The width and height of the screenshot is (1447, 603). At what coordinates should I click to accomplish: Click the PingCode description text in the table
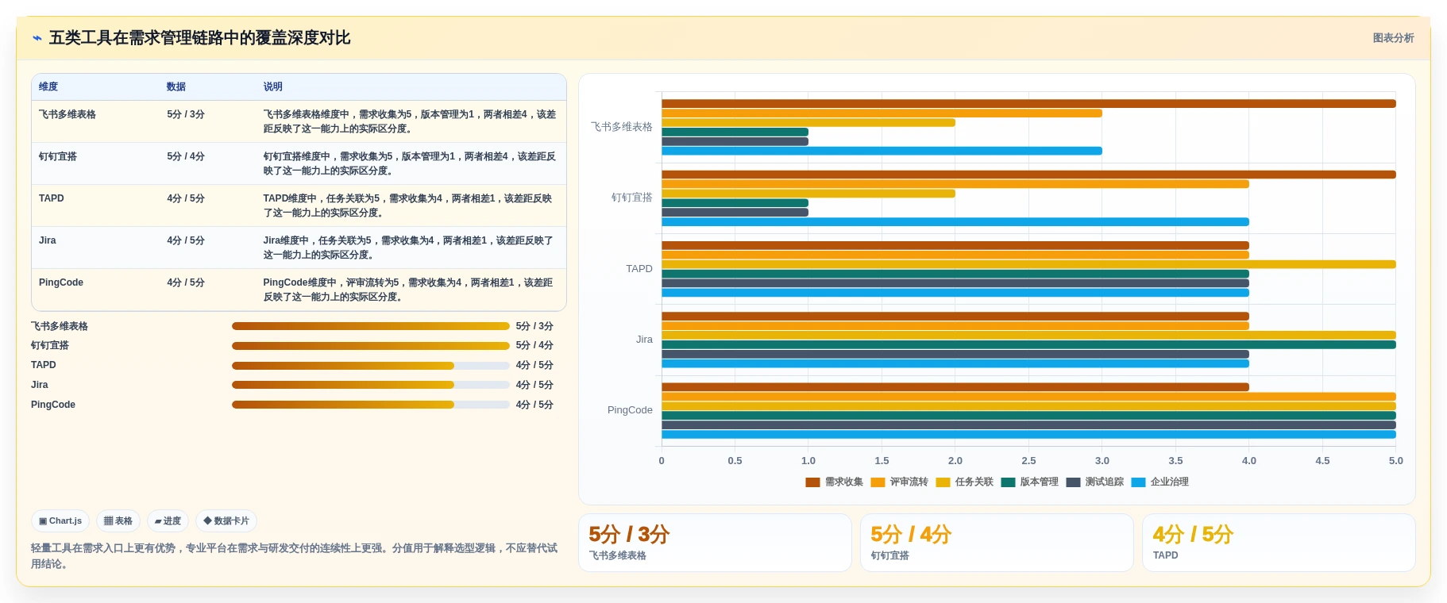point(408,290)
